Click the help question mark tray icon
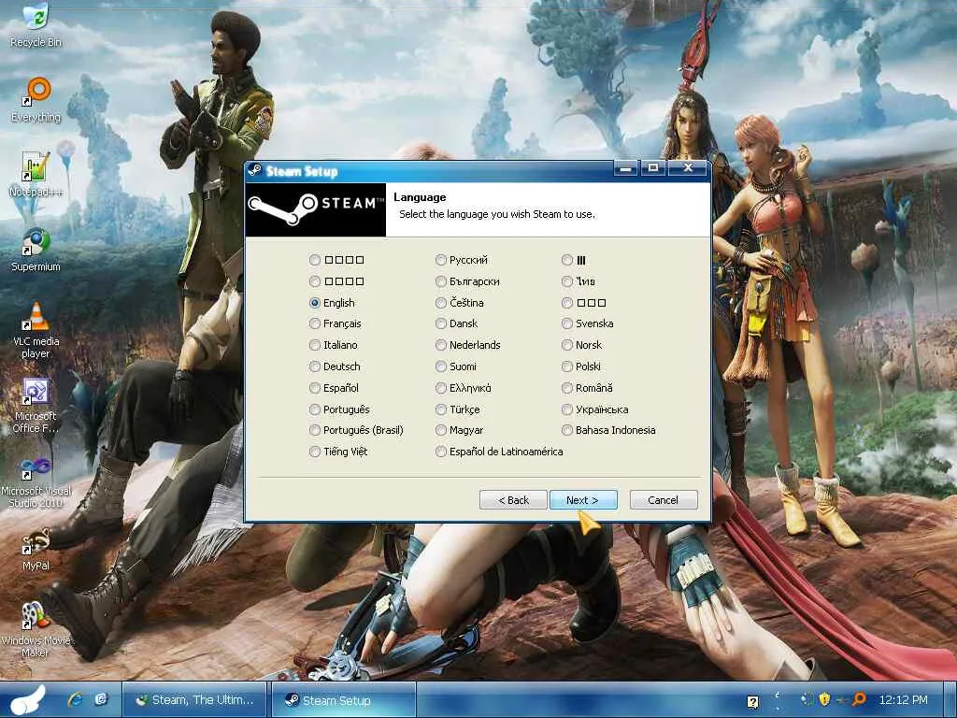The height and width of the screenshot is (718, 957). coord(752,701)
